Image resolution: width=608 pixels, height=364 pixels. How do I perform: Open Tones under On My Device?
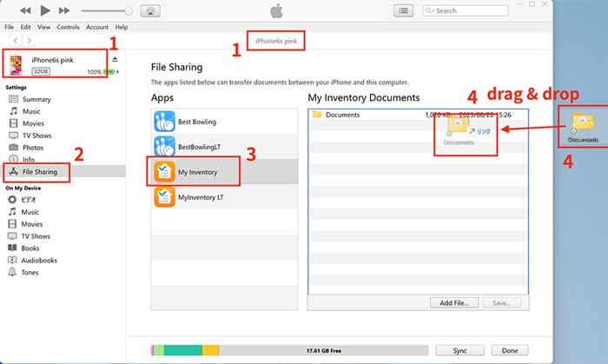tap(30, 272)
